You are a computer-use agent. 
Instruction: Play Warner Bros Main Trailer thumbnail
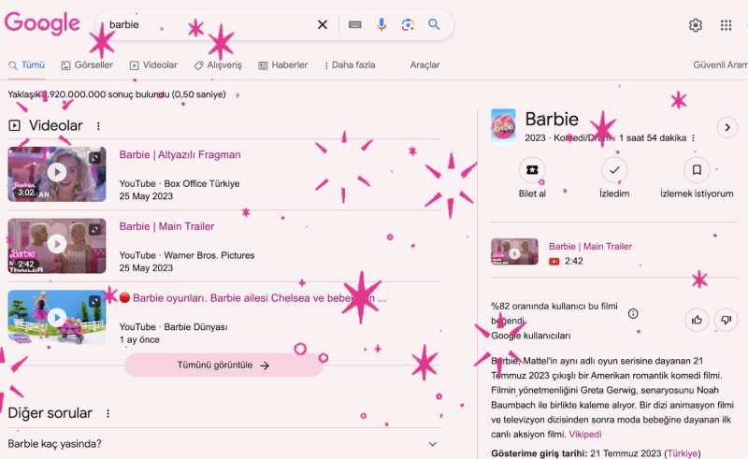pyautogui.click(x=57, y=246)
